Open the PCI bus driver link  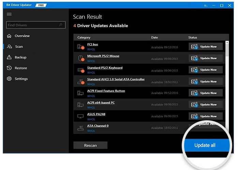[92, 44]
